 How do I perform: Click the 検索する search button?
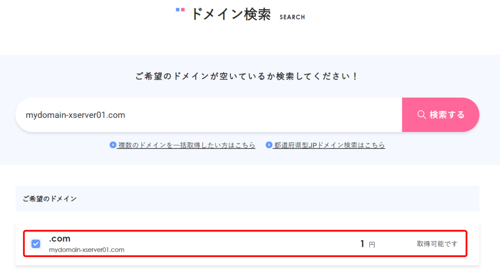[440, 115]
